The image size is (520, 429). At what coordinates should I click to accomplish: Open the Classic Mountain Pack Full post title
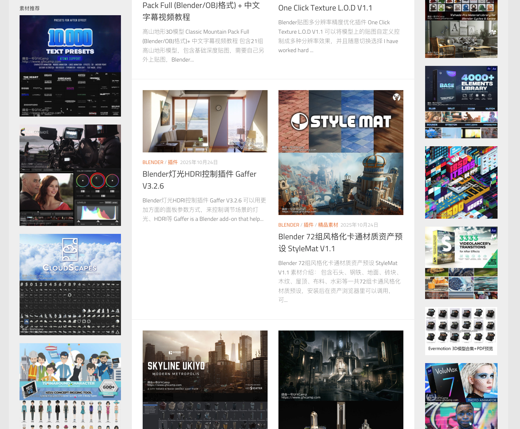tap(201, 11)
